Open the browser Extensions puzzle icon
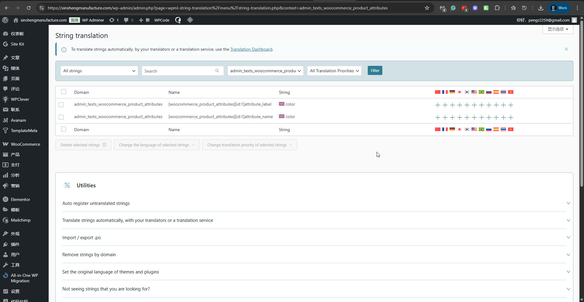Viewport: 584px width, 302px height. pos(497,8)
